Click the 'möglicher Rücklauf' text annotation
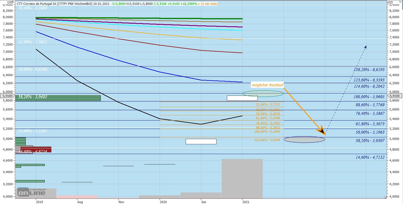Screen dimensions: 403x204 click(x=267, y=85)
